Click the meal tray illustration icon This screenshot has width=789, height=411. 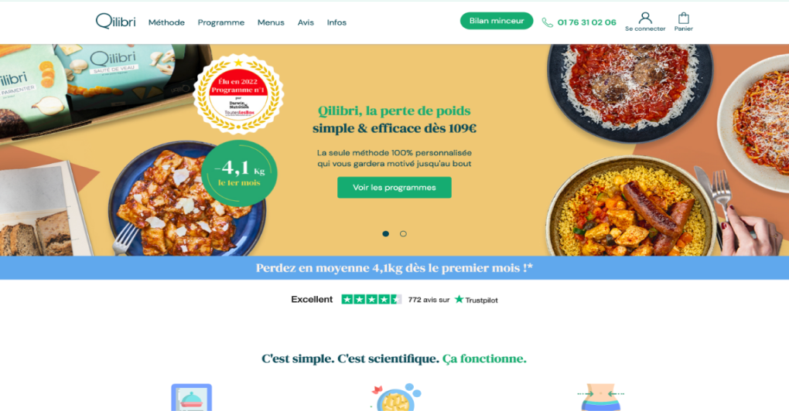tap(192, 397)
